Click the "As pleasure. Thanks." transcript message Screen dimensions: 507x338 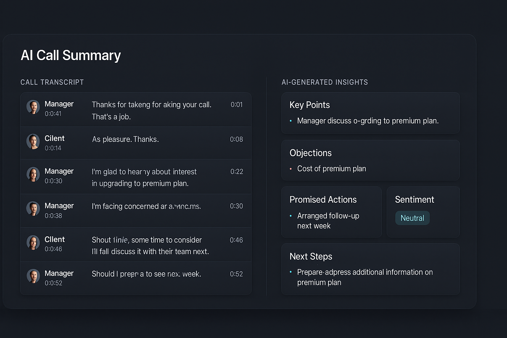[125, 139]
